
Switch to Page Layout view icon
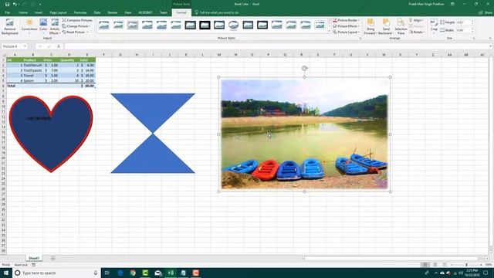coord(435,265)
